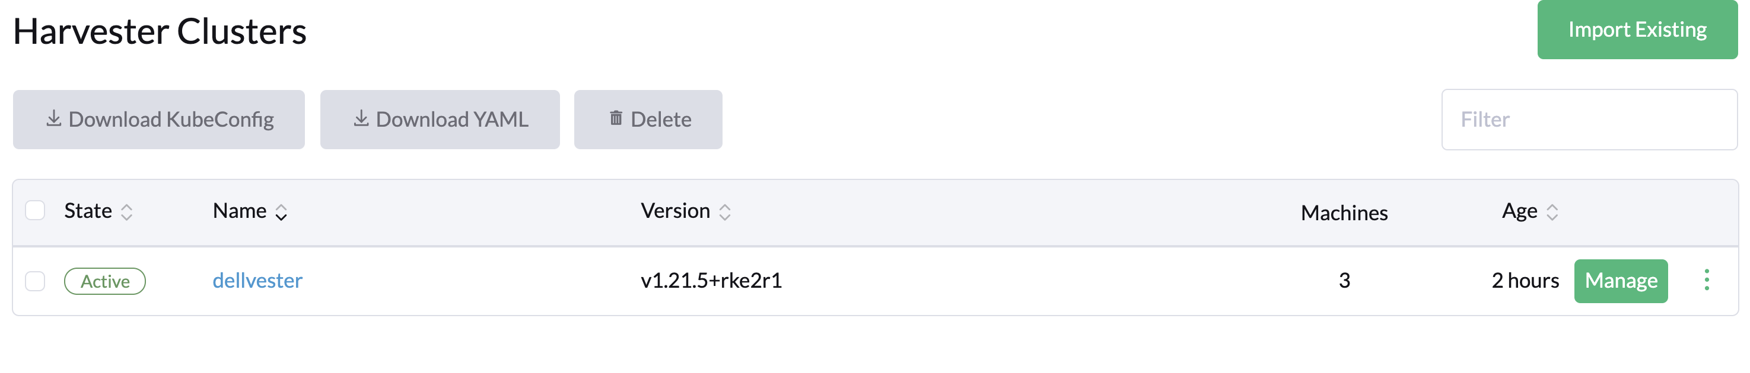
Task: Toggle the select-all checkbox in table header
Action: (x=36, y=211)
